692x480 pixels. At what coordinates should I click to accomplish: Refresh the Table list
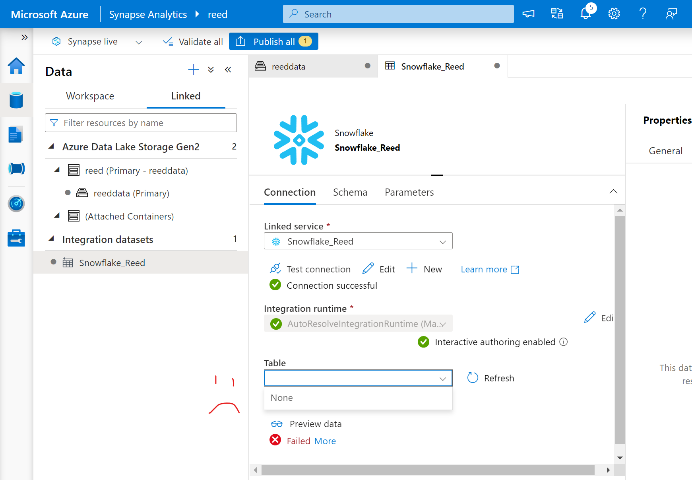(x=490, y=378)
